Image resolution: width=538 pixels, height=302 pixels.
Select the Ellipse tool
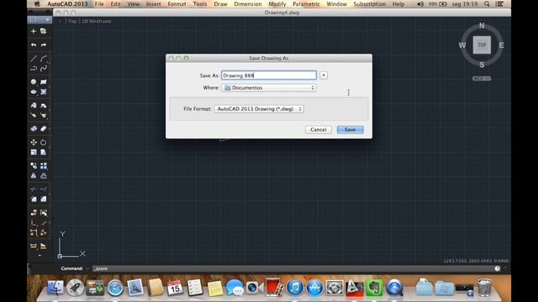point(34,91)
